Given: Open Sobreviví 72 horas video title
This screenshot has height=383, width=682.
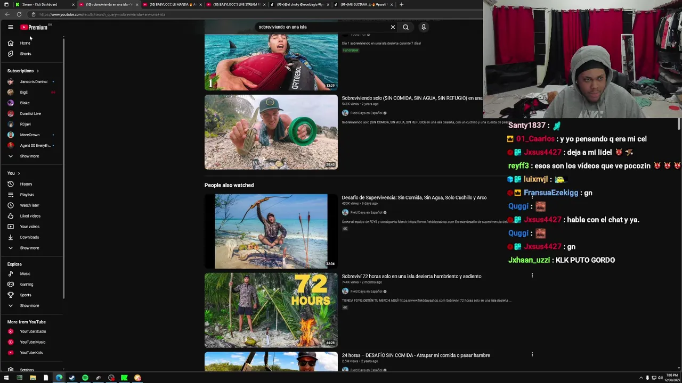Looking at the screenshot, I should (x=411, y=276).
